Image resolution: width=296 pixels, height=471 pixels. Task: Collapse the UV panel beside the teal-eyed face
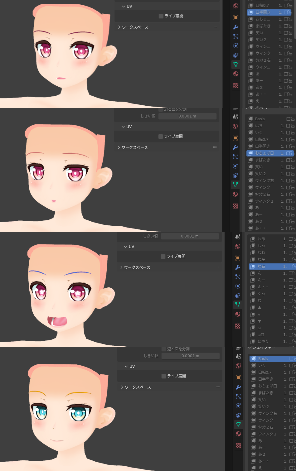pos(127,367)
